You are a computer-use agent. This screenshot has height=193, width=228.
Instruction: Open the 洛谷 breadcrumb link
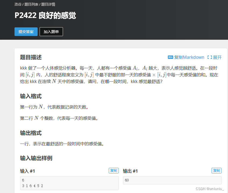tap(18, 4)
